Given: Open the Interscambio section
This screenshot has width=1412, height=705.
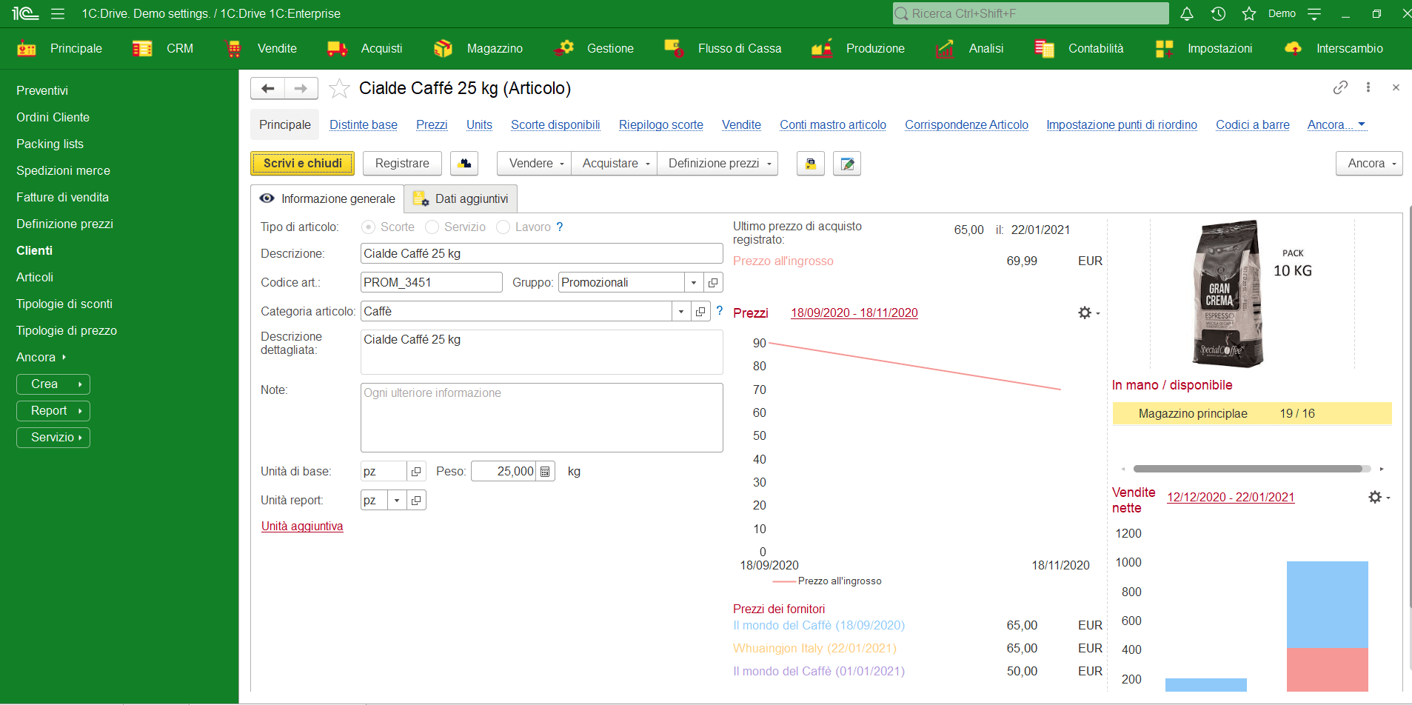Looking at the screenshot, I should point(1333,48).
